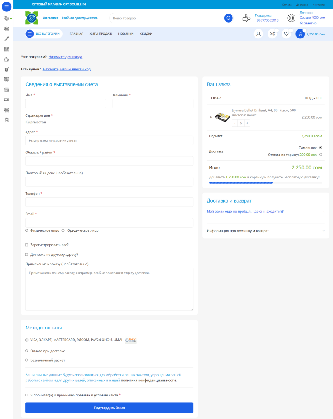Open the wishlist heart icon
The image size is (333, 419).
[286, 34]
